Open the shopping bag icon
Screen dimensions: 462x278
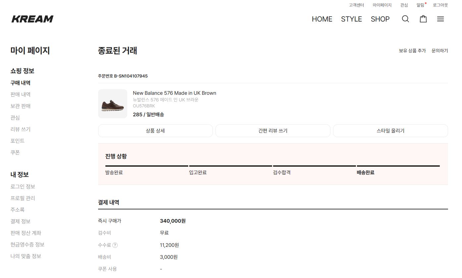point(423,19)
